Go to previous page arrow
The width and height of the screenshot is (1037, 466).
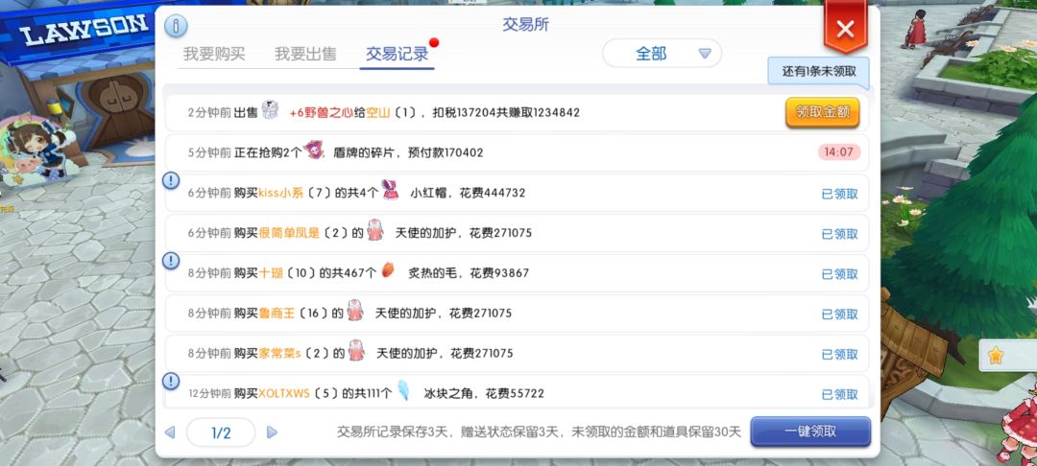(170, 432)
